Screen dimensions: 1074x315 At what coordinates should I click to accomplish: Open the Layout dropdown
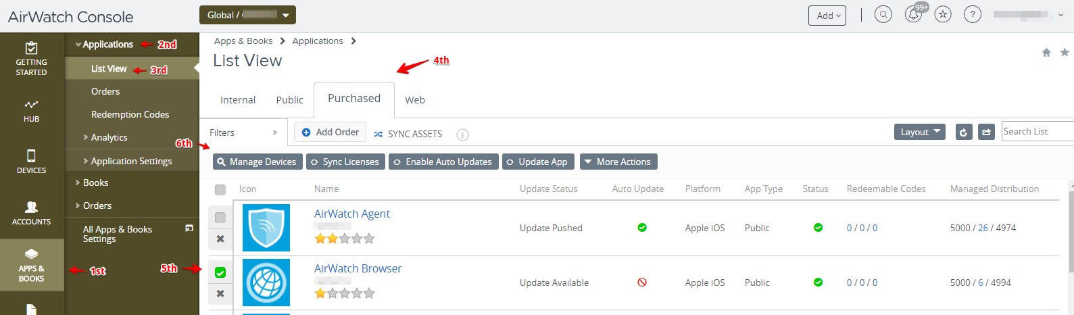919,132
